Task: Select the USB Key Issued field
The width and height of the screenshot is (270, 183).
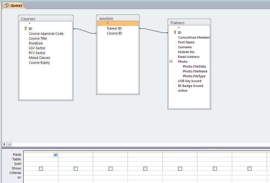Action: pos(190,81)
